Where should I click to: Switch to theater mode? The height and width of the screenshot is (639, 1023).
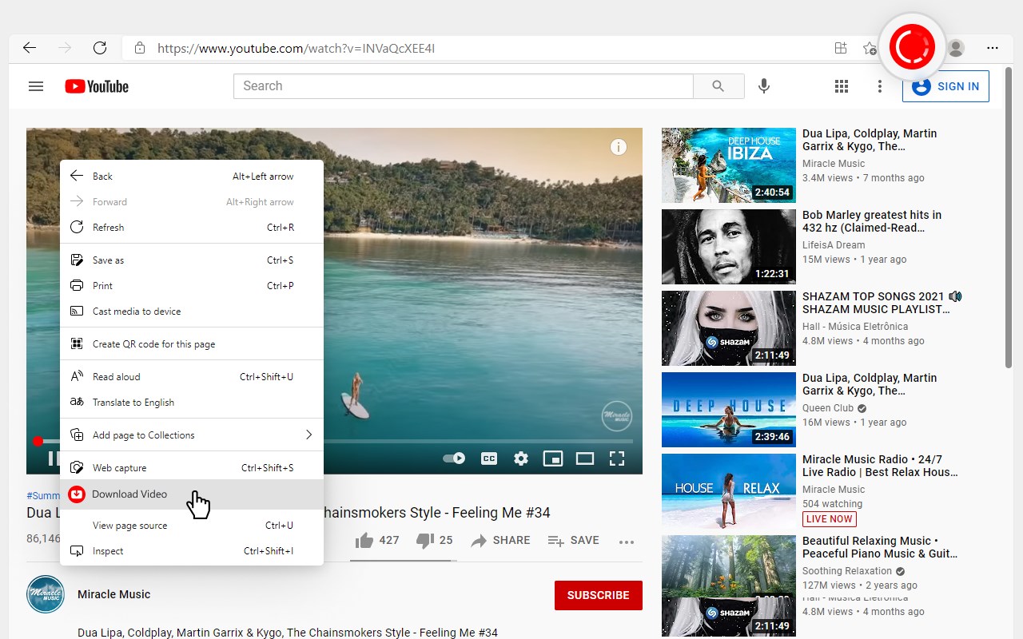[585, 458]
